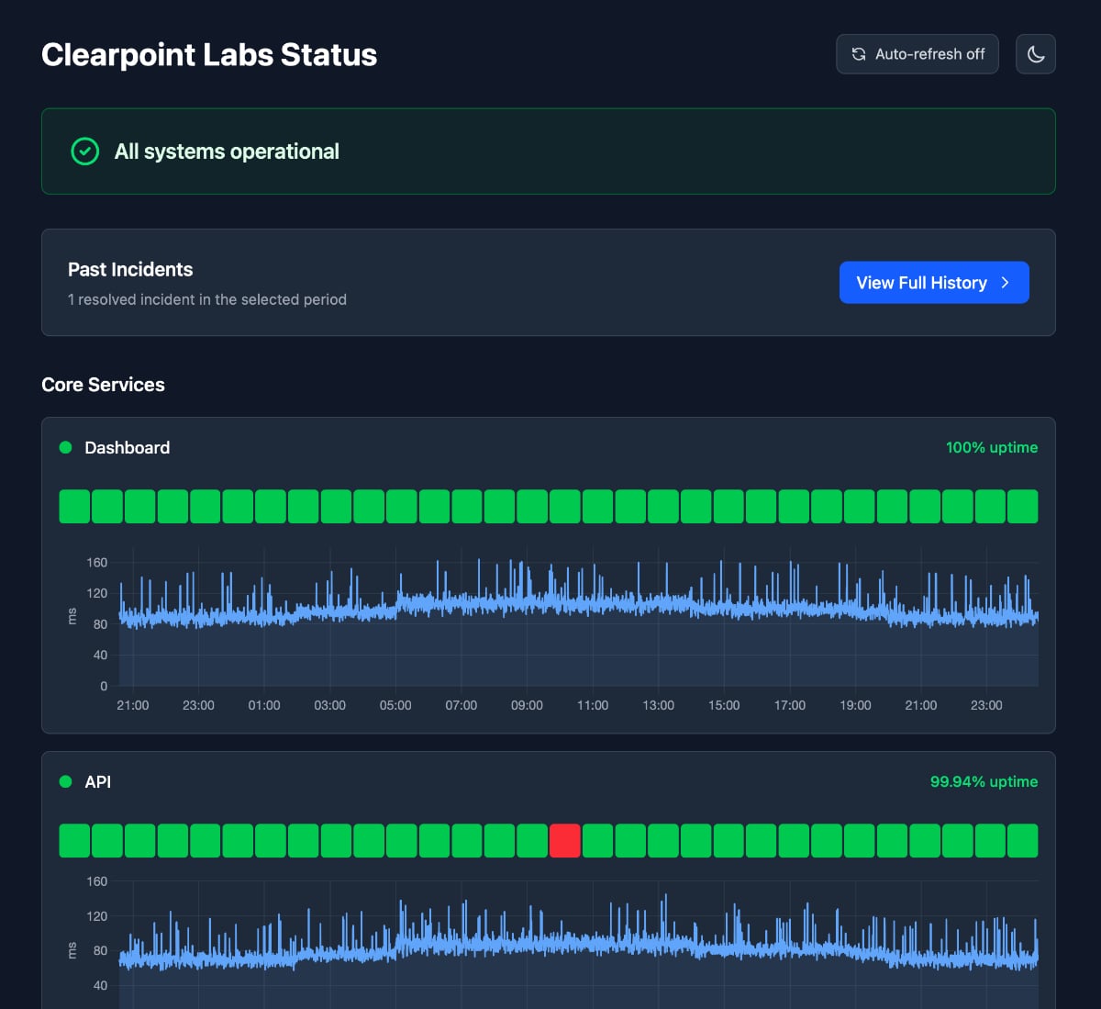Screen dimensions: 1101x1009
Task: Click the red uptime segment on API row
Action: pos(565,840)
